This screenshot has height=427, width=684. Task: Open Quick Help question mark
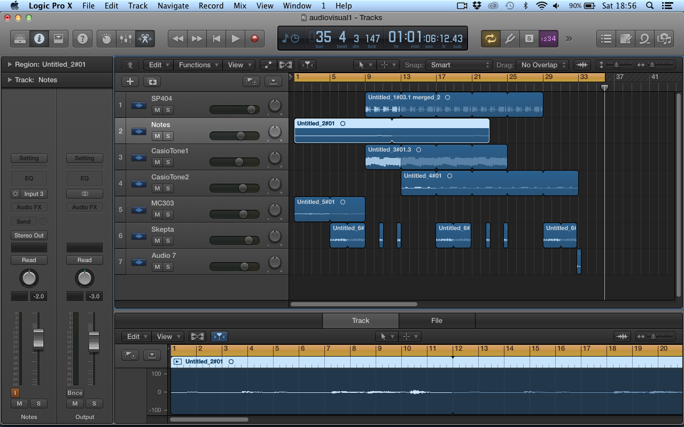point(82,38)
